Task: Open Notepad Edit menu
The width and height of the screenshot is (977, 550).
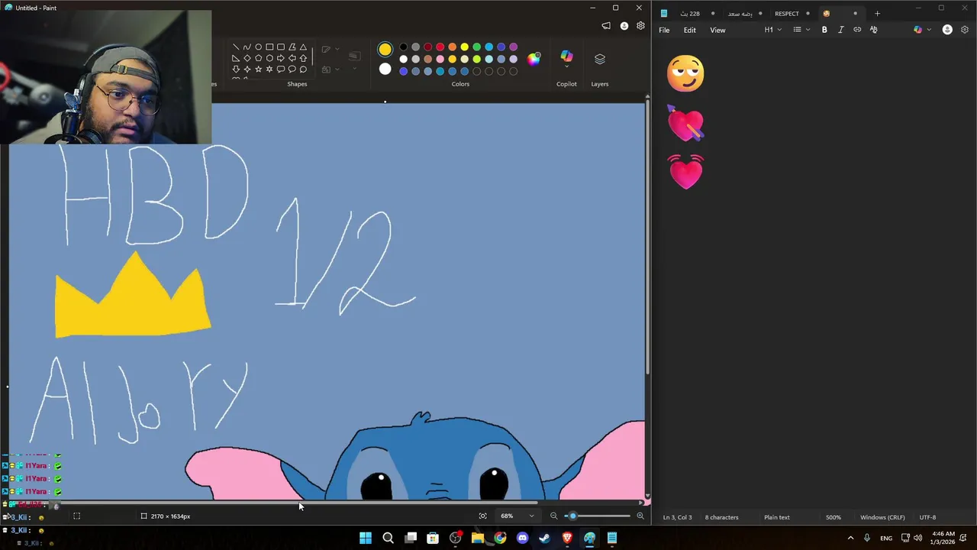Action: click(690, 30)
